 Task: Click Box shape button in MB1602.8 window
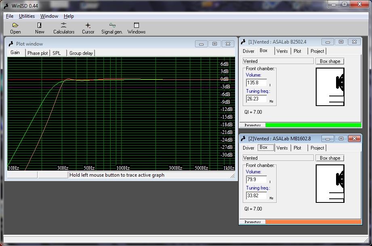pos(330,158)
